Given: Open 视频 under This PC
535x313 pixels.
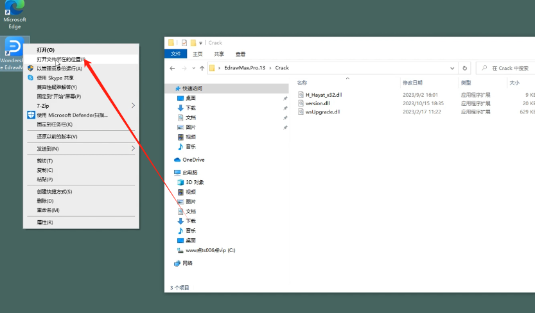Looking at the screenshot, I should tap(190, 192).
